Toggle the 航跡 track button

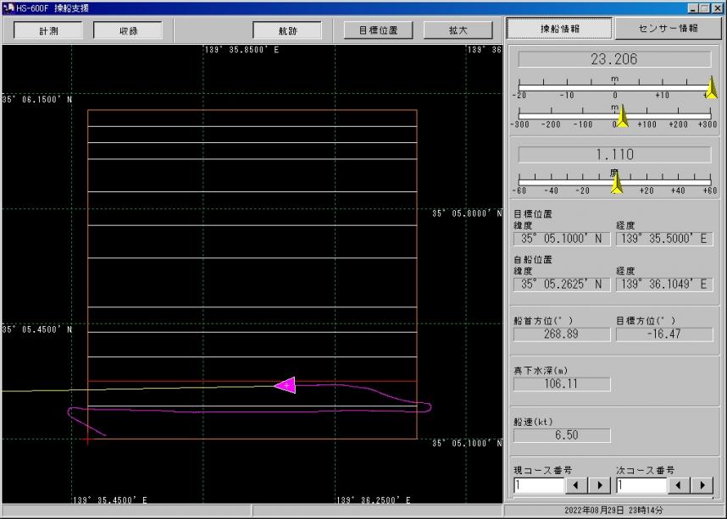pyautogui.click(x=287, y=30)
